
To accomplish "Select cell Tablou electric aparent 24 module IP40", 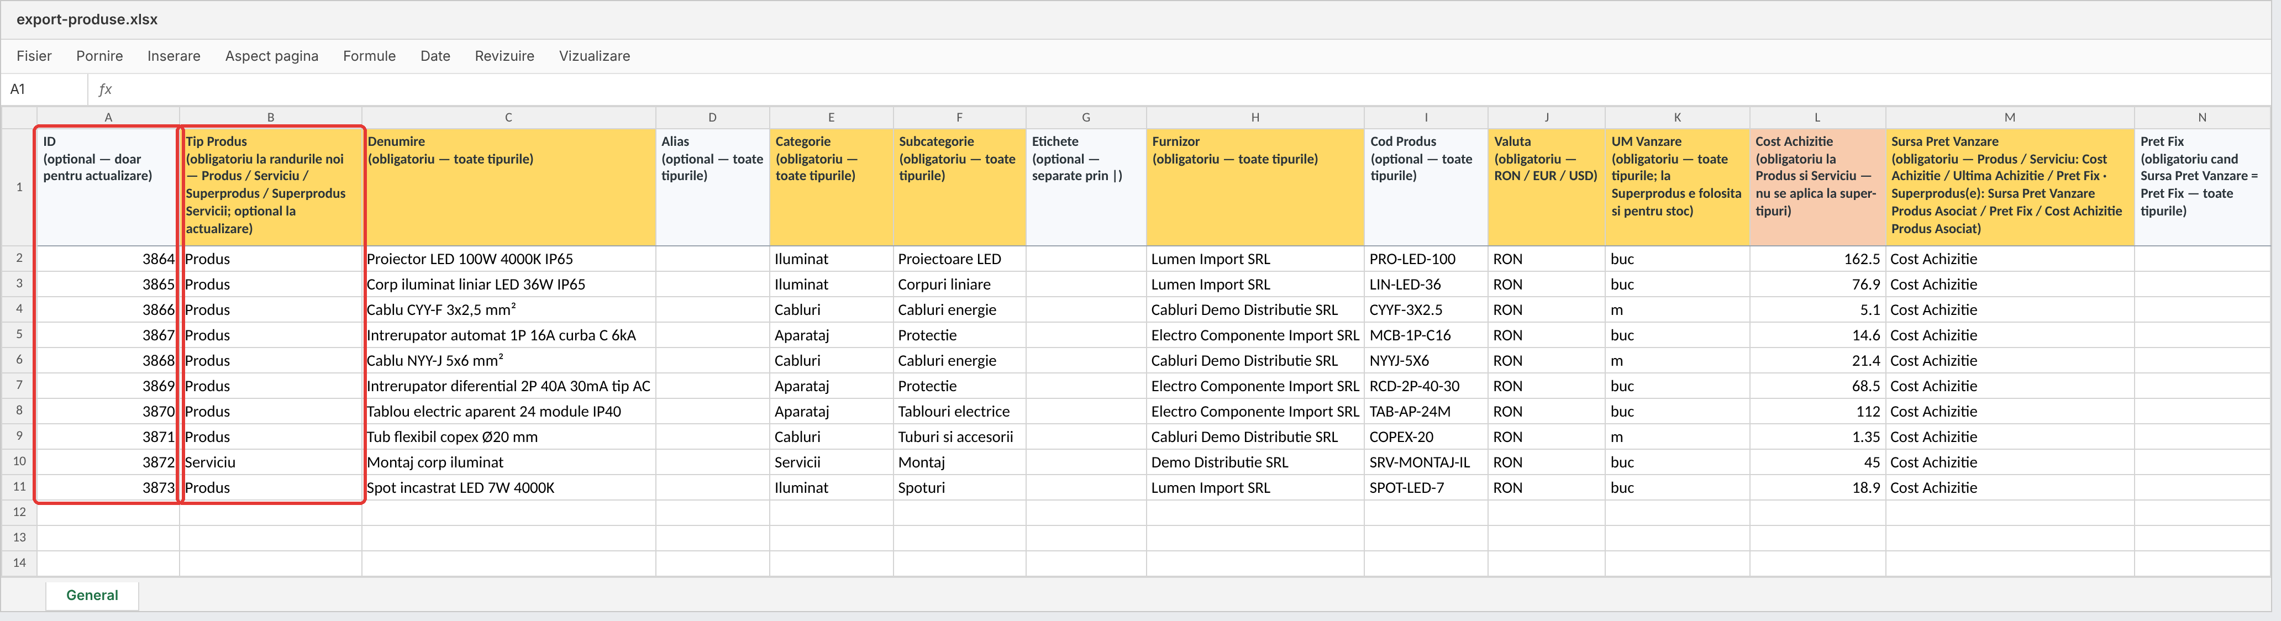I will [x=508, y=411].
